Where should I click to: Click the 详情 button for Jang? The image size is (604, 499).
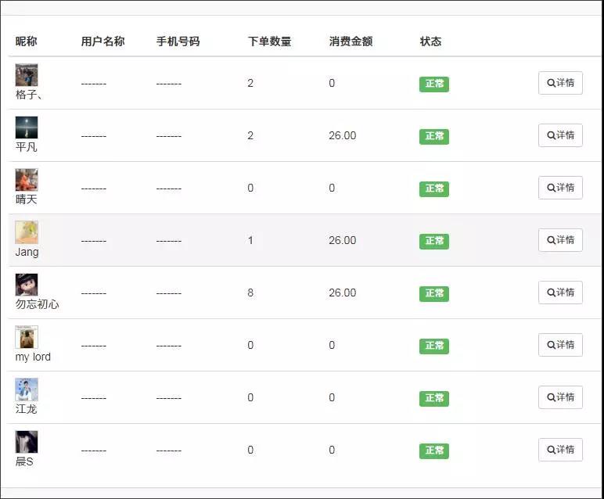pyautogui.click(x=560, y=240)
